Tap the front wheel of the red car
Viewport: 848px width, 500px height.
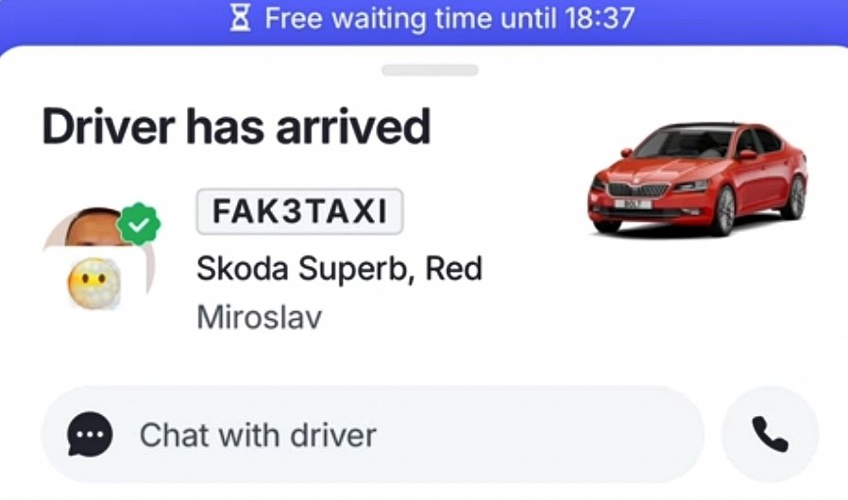pos(724,210)
